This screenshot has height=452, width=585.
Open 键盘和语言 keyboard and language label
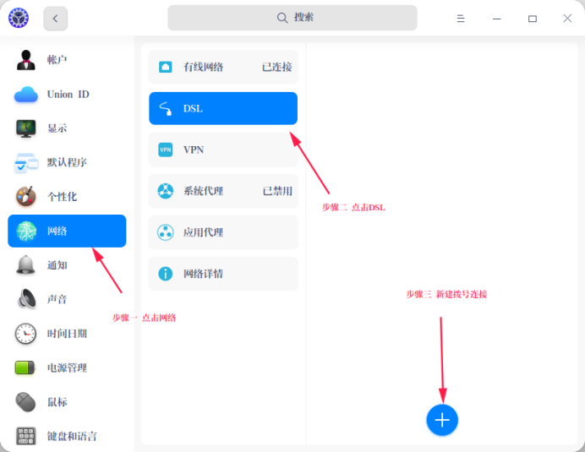pyautogui.click(x=72, y=436)
